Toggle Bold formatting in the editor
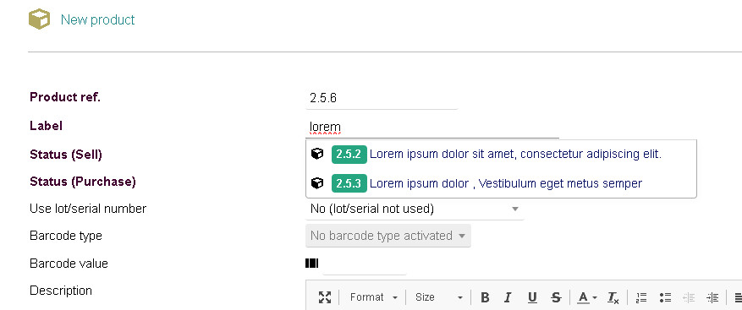The width and height of the screenshot is (742, 310). tap(485, 297)
